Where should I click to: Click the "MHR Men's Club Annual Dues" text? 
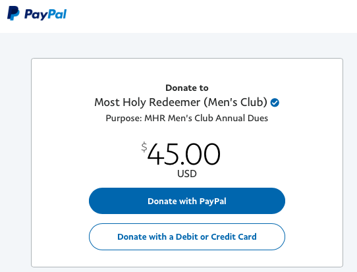point(206,118)
